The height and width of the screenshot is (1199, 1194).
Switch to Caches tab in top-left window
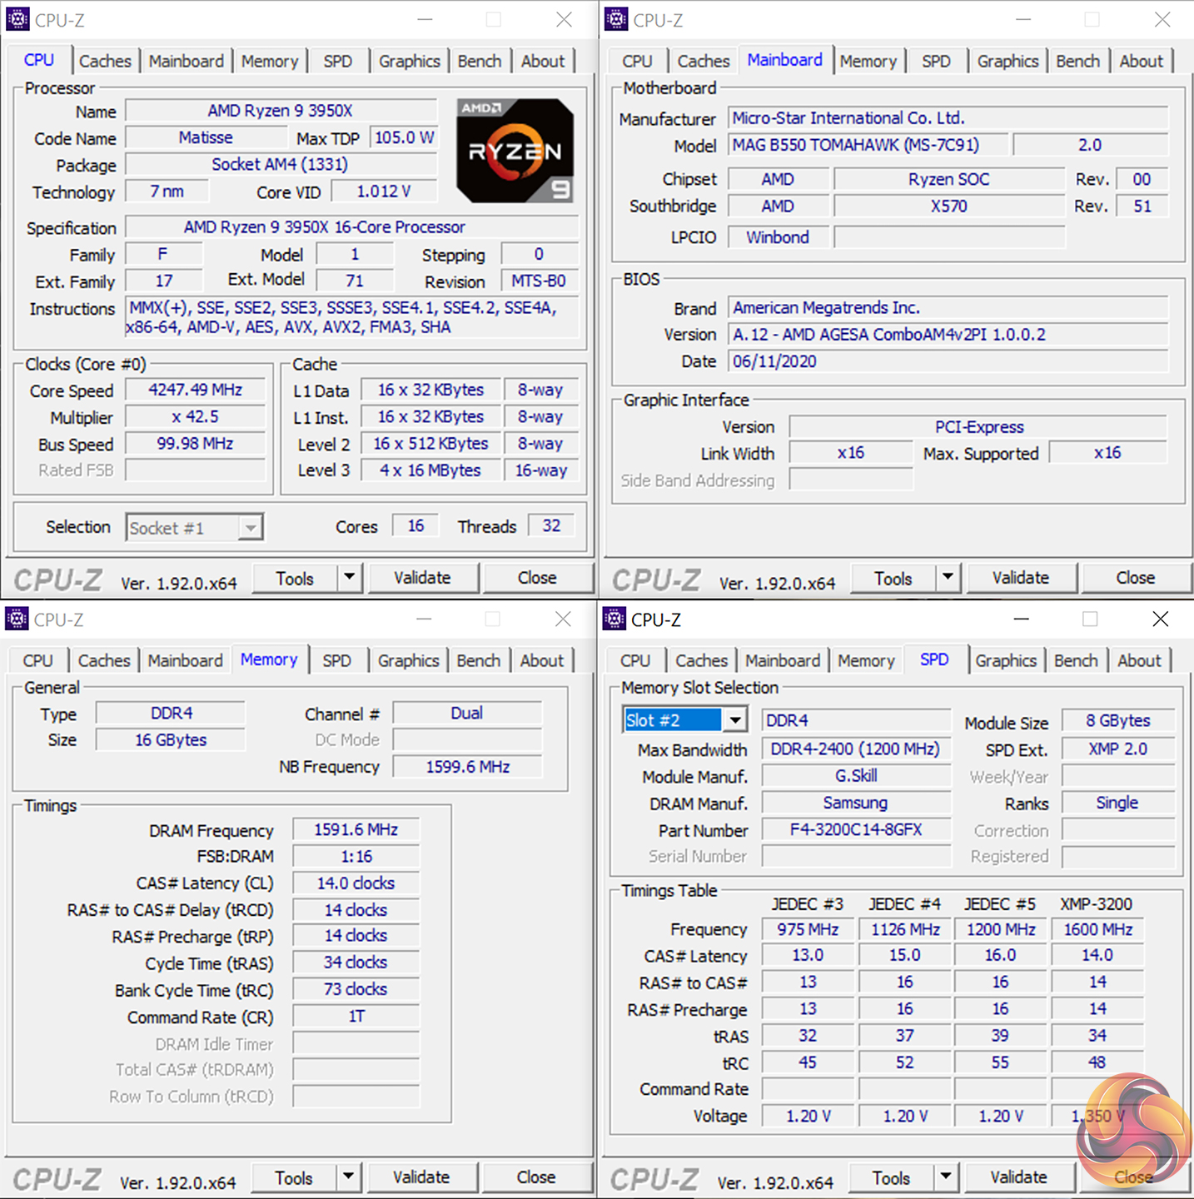105,61
